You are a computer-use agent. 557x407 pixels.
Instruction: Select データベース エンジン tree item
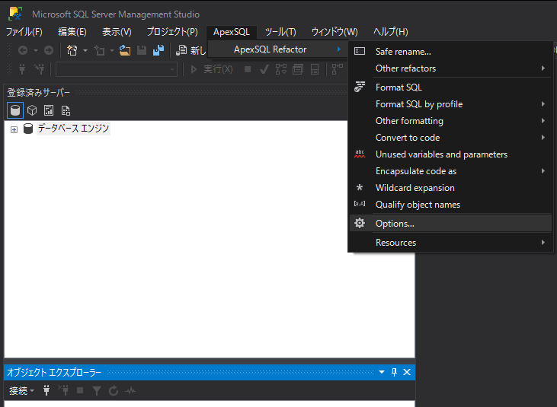click(73, 129)
